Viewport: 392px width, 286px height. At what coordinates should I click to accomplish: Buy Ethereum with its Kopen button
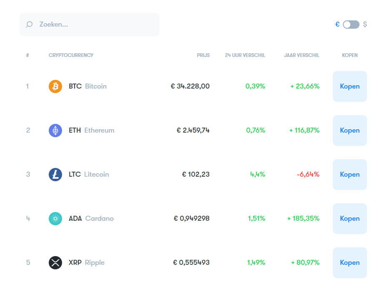(350, 131)
